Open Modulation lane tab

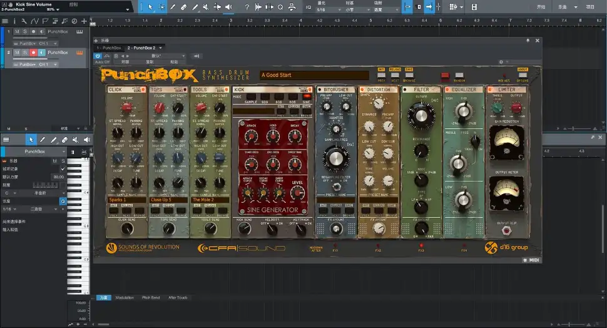125,298
